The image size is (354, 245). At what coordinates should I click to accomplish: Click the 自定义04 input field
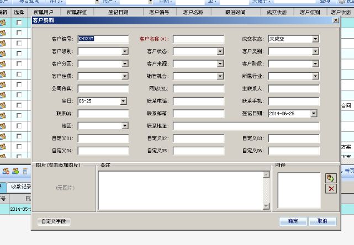tap(103, 151)
